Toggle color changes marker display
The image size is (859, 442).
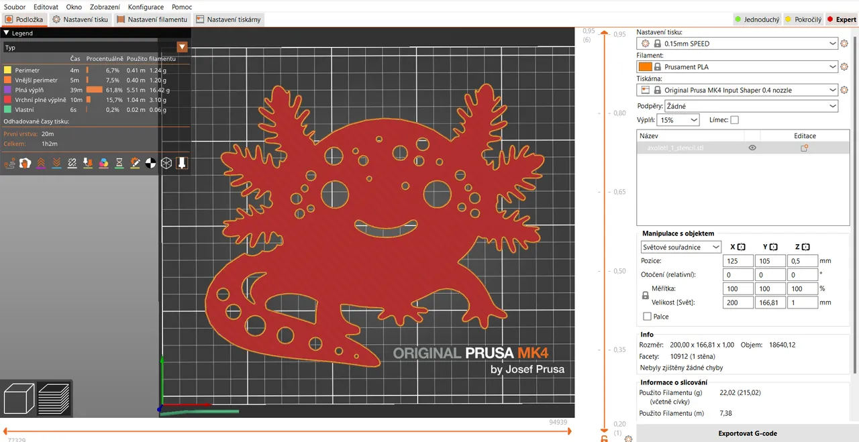coord(103,162)
